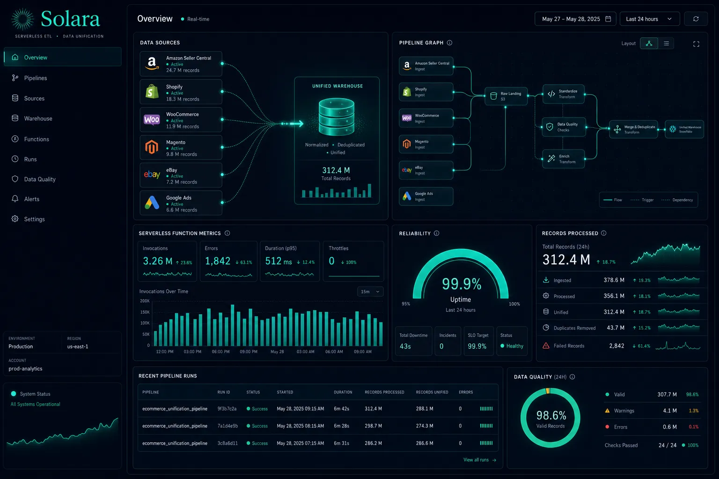Screen dimensions: 719x479
Task: Click the Pipeline Graph info icon
Action: pos(449,43)
